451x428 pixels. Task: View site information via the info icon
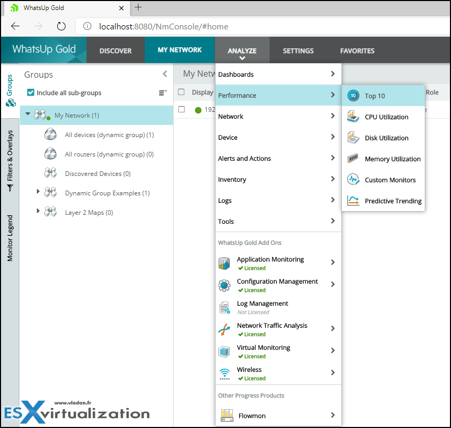pos(87,26)
